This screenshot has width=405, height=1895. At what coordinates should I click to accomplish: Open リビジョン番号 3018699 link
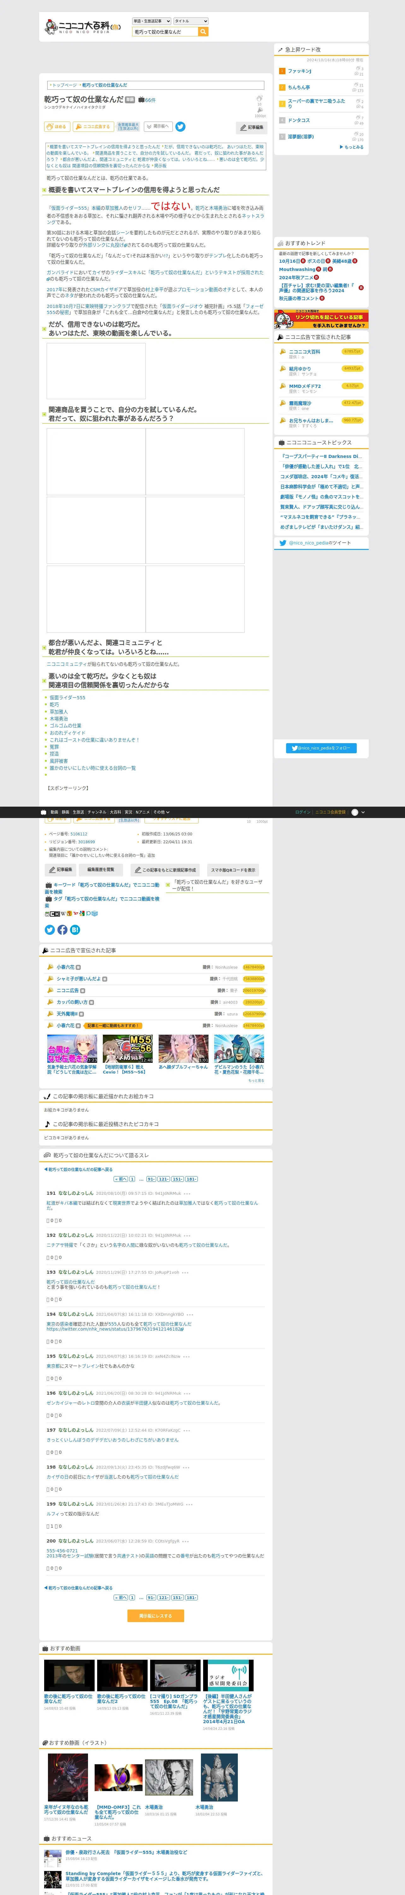click(86, 842)
